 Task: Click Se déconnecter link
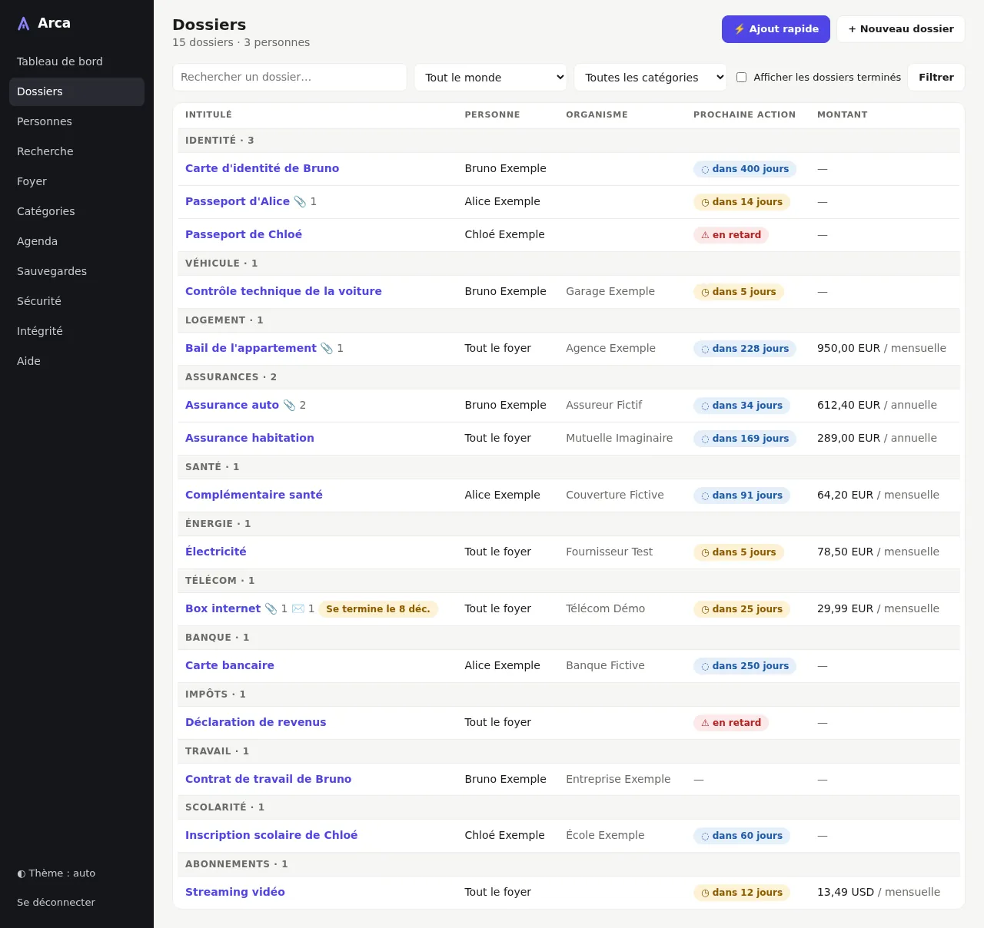click(56, 903)
